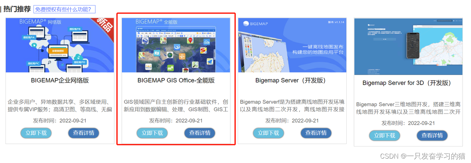Open the BIGEMAP 网络版 thumbnail image
Image resolution: width=471 pixels, height=163 pixels.
click(60, 45)
